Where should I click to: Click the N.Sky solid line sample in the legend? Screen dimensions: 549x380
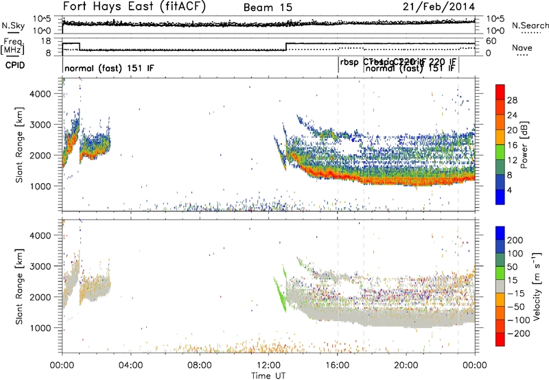(x=13, y=33)
